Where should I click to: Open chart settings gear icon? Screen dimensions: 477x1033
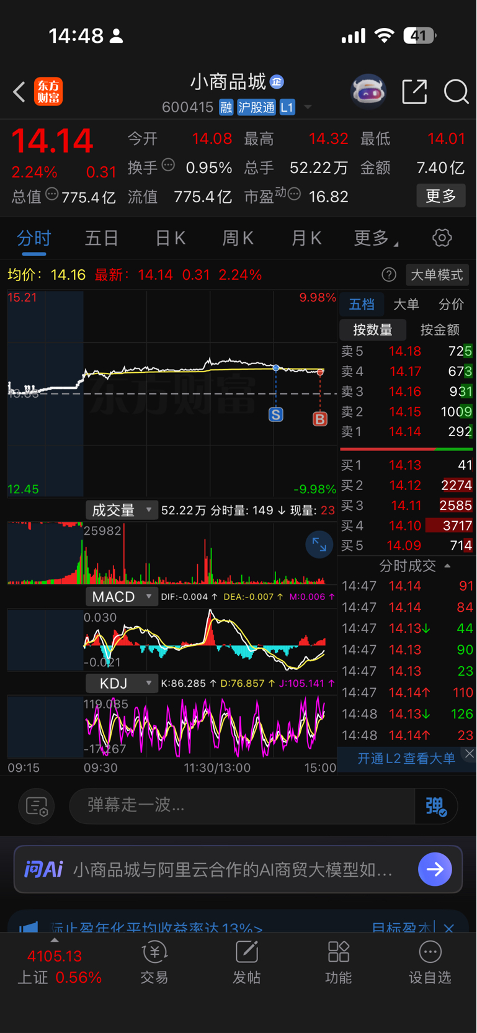(442, 238)
